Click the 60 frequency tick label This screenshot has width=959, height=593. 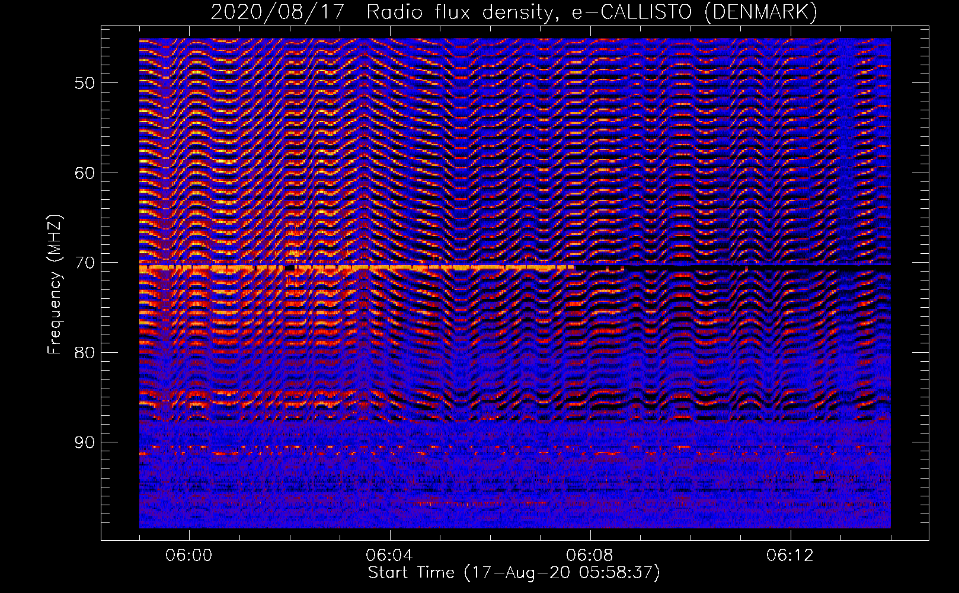[x=84, y=173]
